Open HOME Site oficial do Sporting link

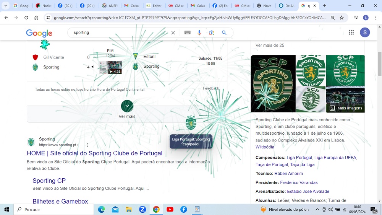click(94, 153)
